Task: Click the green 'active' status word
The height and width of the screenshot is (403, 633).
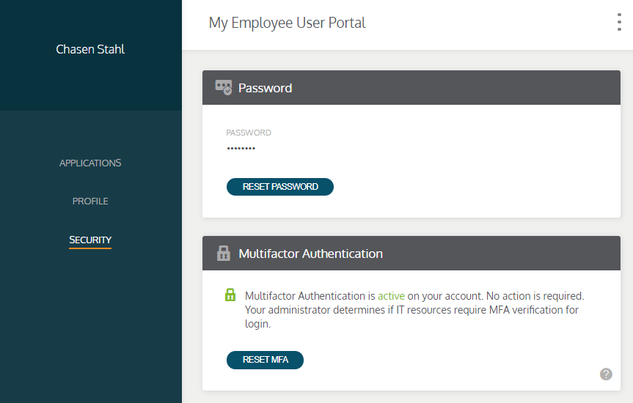Action: pyautogui.click(x=391, y=296)
